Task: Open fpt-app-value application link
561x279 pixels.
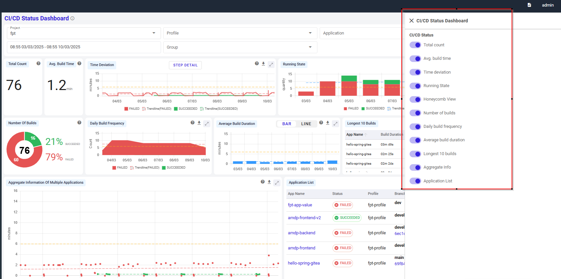Action: [x=300, y=205]
